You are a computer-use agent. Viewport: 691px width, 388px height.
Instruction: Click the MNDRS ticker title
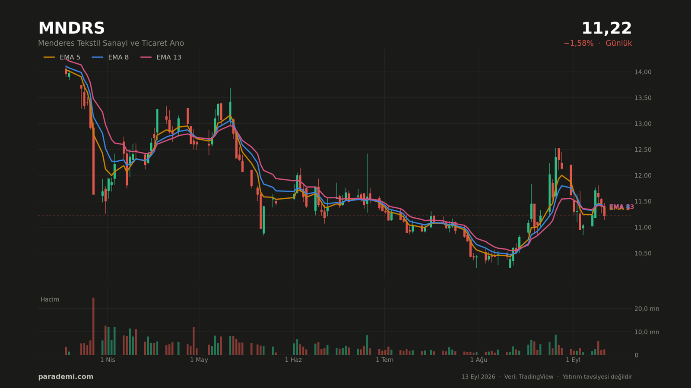point(72,28)
